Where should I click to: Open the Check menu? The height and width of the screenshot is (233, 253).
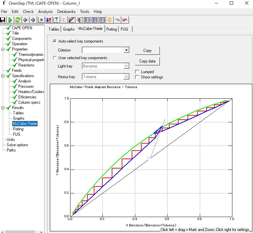pyautogui.click(x=28, y=12)
